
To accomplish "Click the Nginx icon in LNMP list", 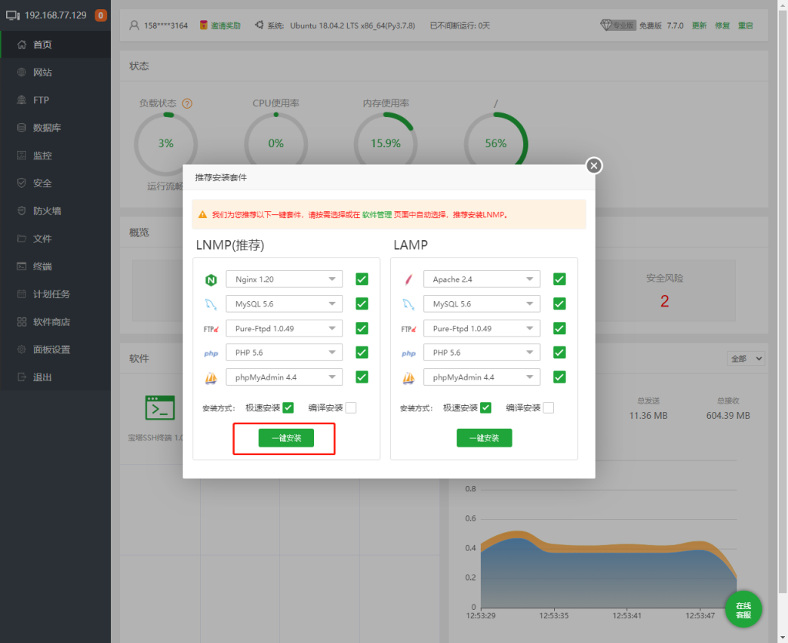I will tap(211, 280).
